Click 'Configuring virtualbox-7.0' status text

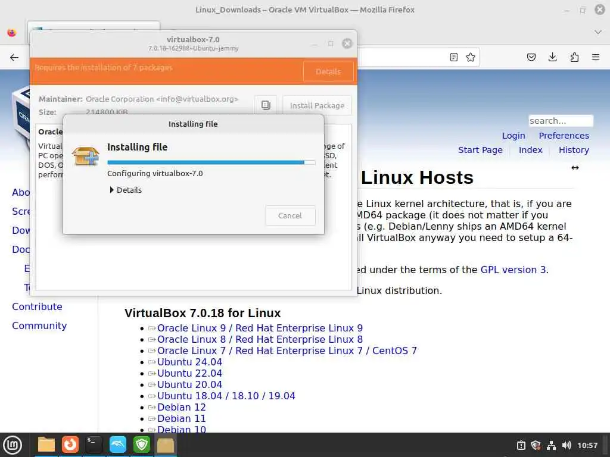(155, 174)
